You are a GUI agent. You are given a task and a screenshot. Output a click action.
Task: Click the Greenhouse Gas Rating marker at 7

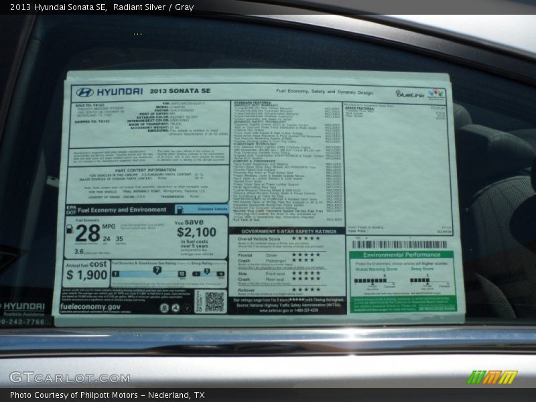point(156,271)
